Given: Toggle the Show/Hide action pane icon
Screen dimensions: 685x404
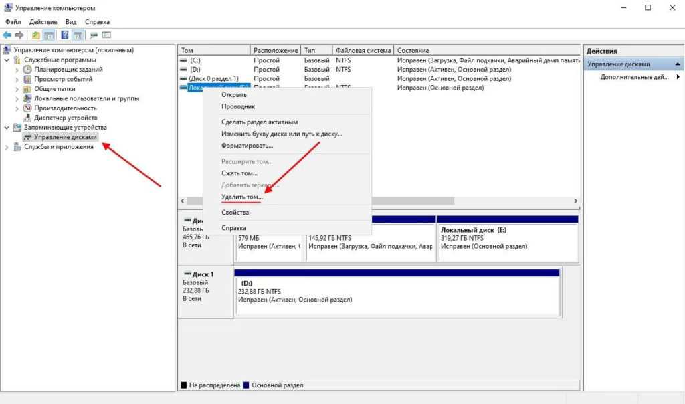Looking at the screenshot, I should pyautogui.click(x=78, y=35).
